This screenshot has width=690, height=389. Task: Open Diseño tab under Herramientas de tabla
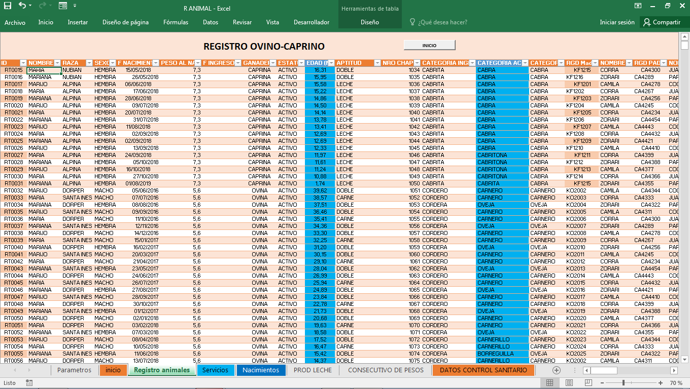click(370, 22)
